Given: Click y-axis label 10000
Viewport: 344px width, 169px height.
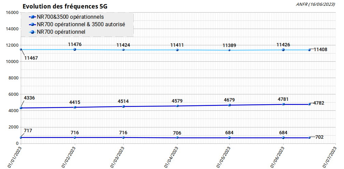Looking at the screenshot, I should 12,62.
